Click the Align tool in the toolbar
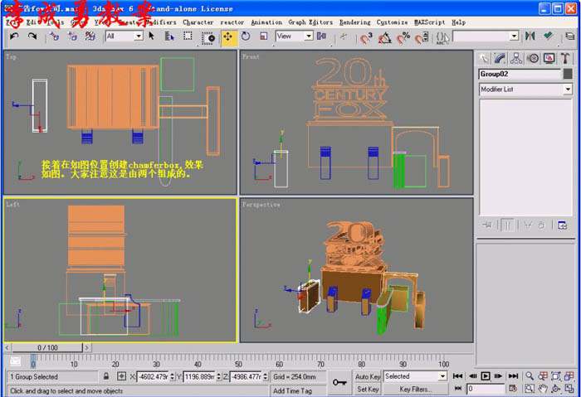This screenshot has width=581, height=397. click(x=549, y=36)
